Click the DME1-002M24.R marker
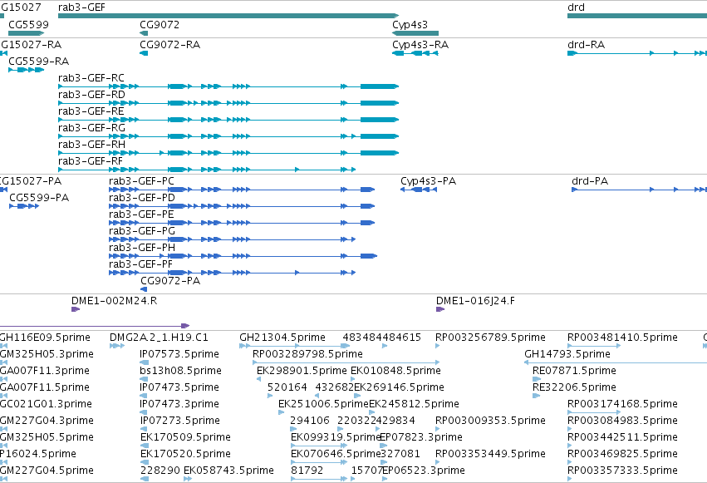The width and height of the screenshot is (707, 483). click(76, 309)
